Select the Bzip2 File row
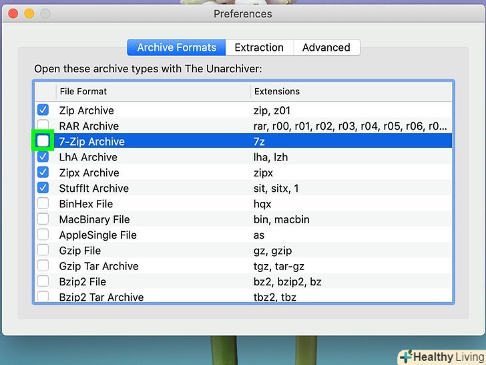 [x=200, y=281]
